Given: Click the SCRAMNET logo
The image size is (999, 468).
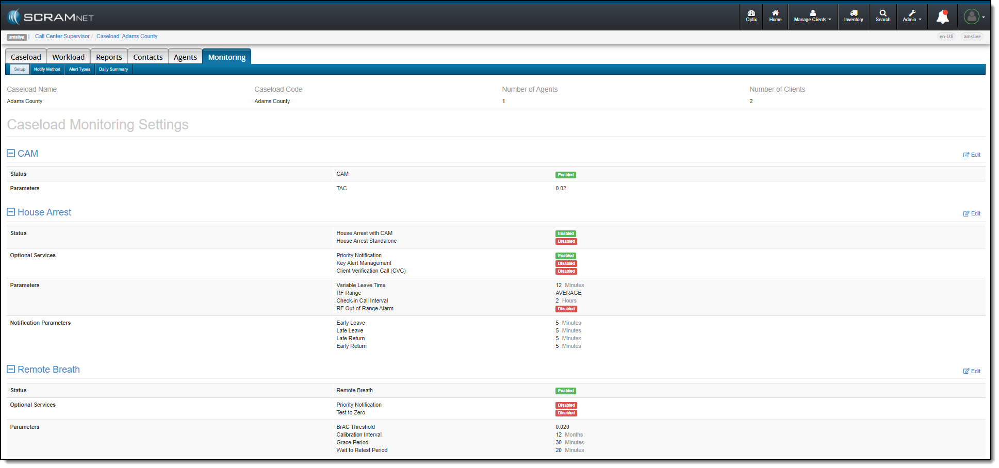Looking at the screenshot, I should (51, 17).
